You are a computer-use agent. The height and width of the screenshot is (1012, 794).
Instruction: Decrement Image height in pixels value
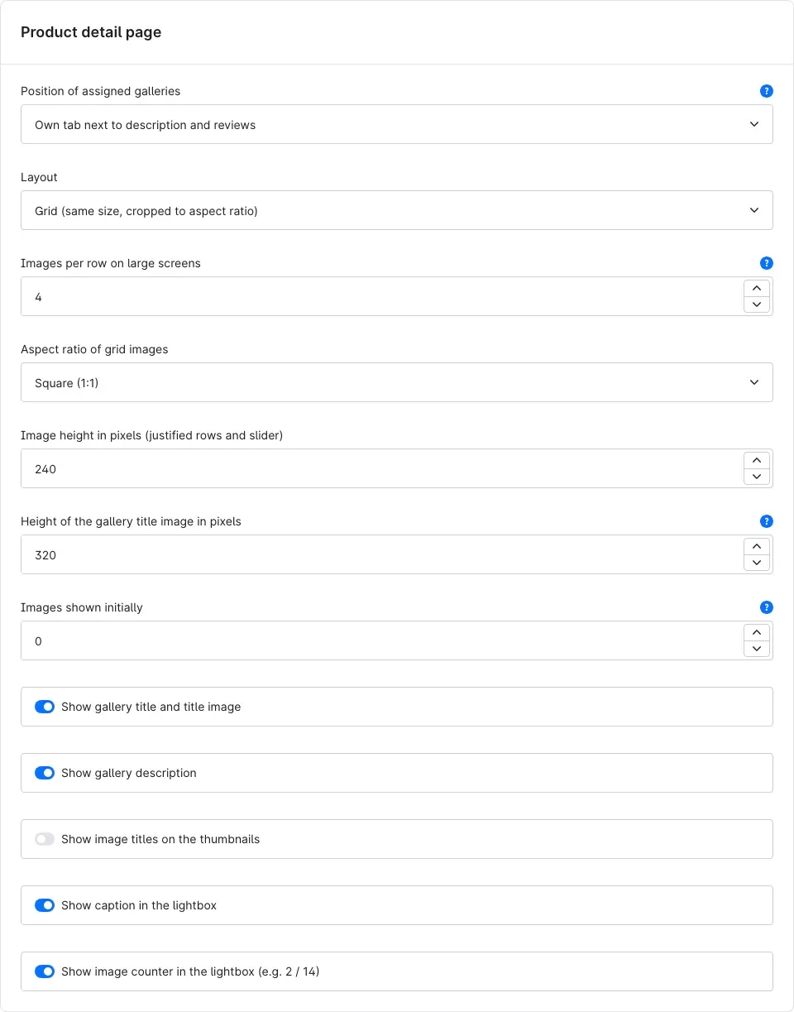[757, 477]
